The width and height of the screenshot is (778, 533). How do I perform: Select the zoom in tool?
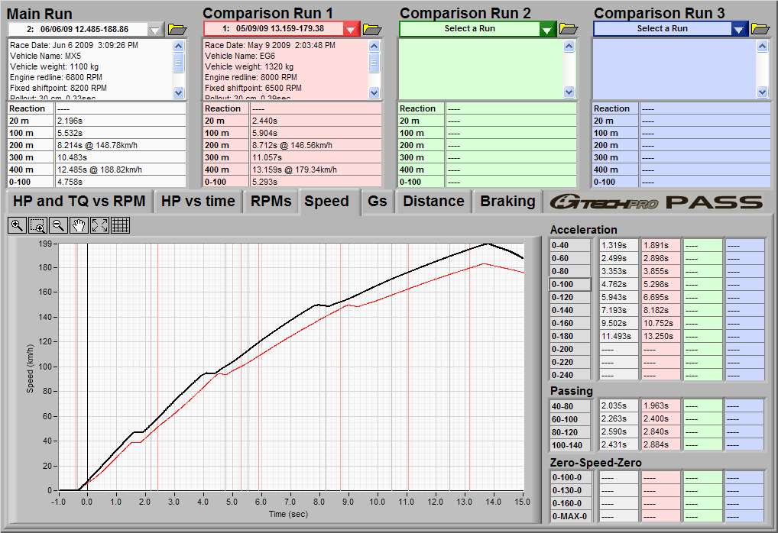pyautogui.click(x=17, y=225)
